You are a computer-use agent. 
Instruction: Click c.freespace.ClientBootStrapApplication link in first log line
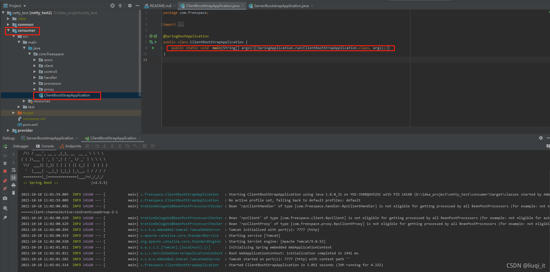click(180, 194)
